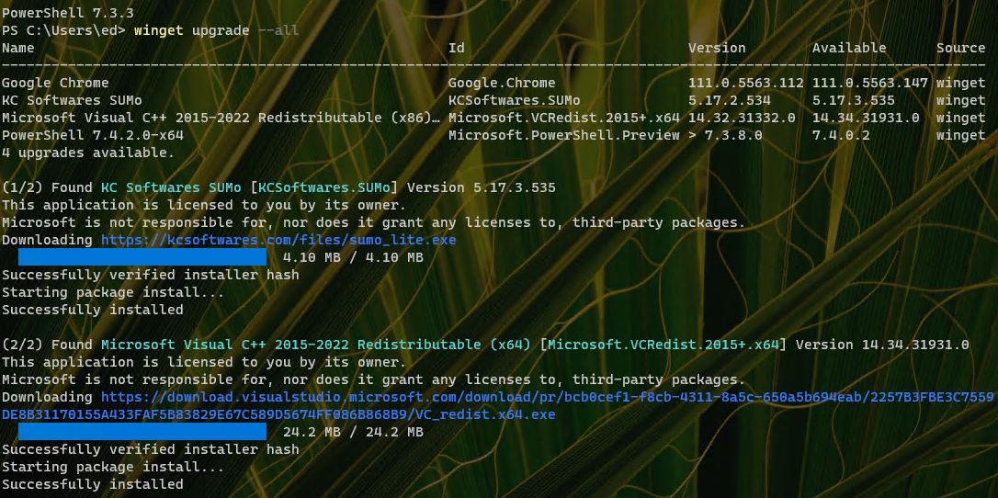This screenshot has width=998, height=498.
Task: Click available version '5.17.3.535' in table
Action: click(x=854, y=100)
